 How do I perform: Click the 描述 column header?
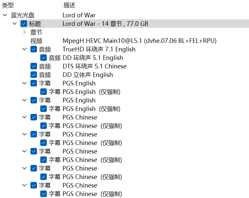click(x=69, y=6)
